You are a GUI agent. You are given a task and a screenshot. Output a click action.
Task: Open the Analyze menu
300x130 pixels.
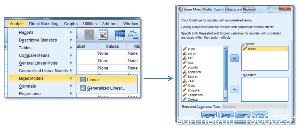tap(17, 24)
